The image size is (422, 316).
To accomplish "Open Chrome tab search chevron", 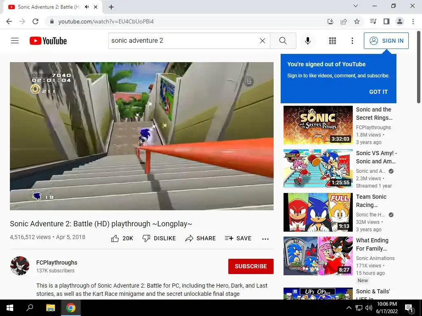I will click(x=356, y=6).
